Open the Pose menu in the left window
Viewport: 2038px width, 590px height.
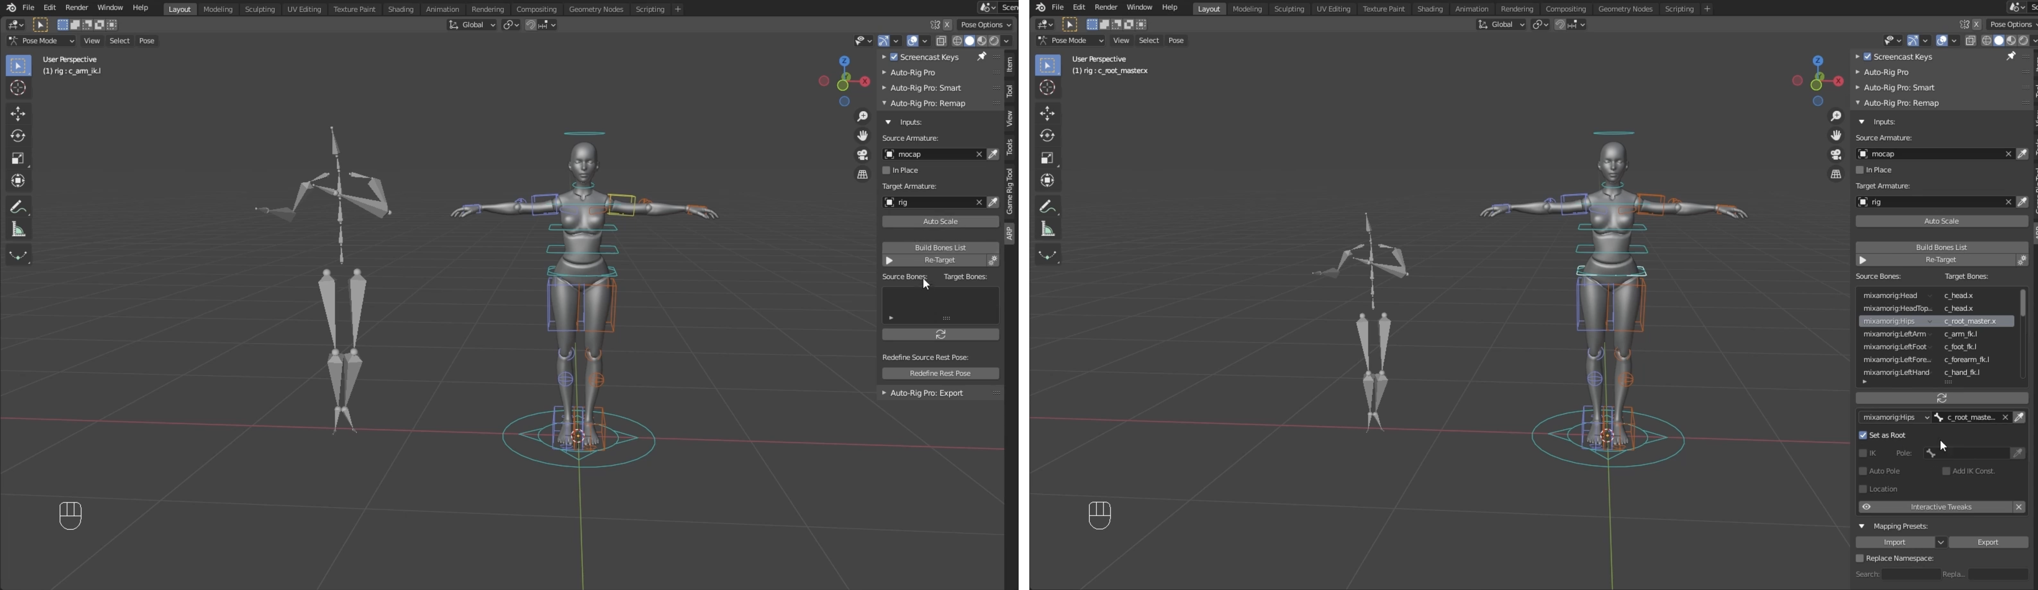[x=147, y=41]
